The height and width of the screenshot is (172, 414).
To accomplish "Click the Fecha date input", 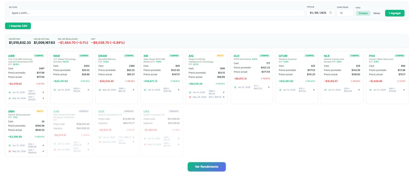I will tap(321, 13).
